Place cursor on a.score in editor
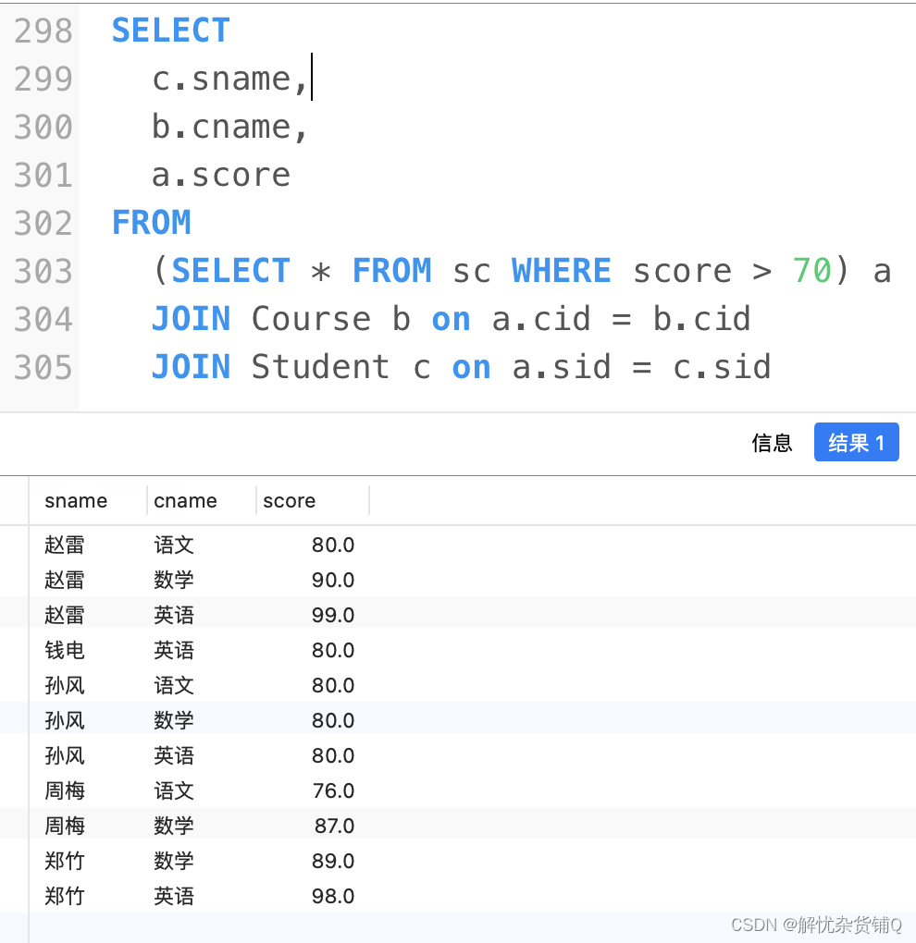The image size is (916, 943). click(221, 175)
